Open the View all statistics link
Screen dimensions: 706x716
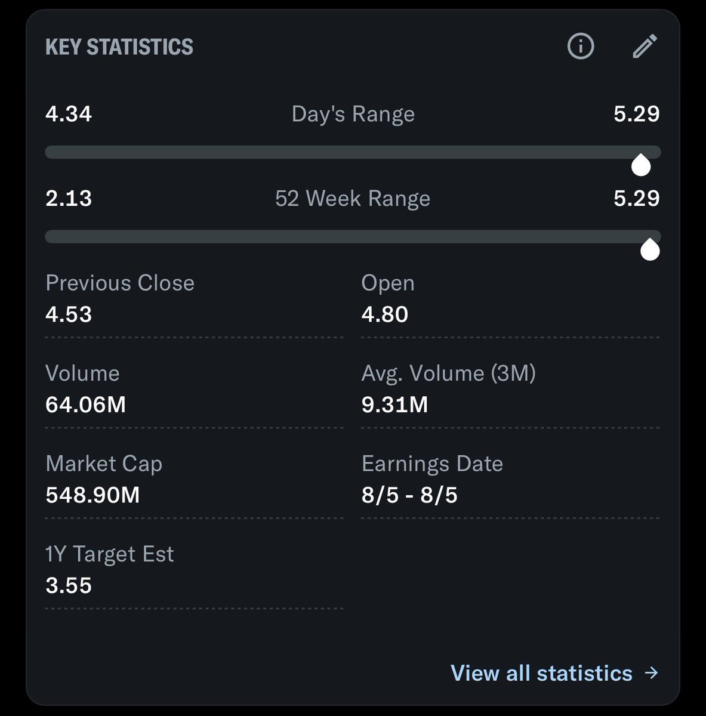point(541,673)
